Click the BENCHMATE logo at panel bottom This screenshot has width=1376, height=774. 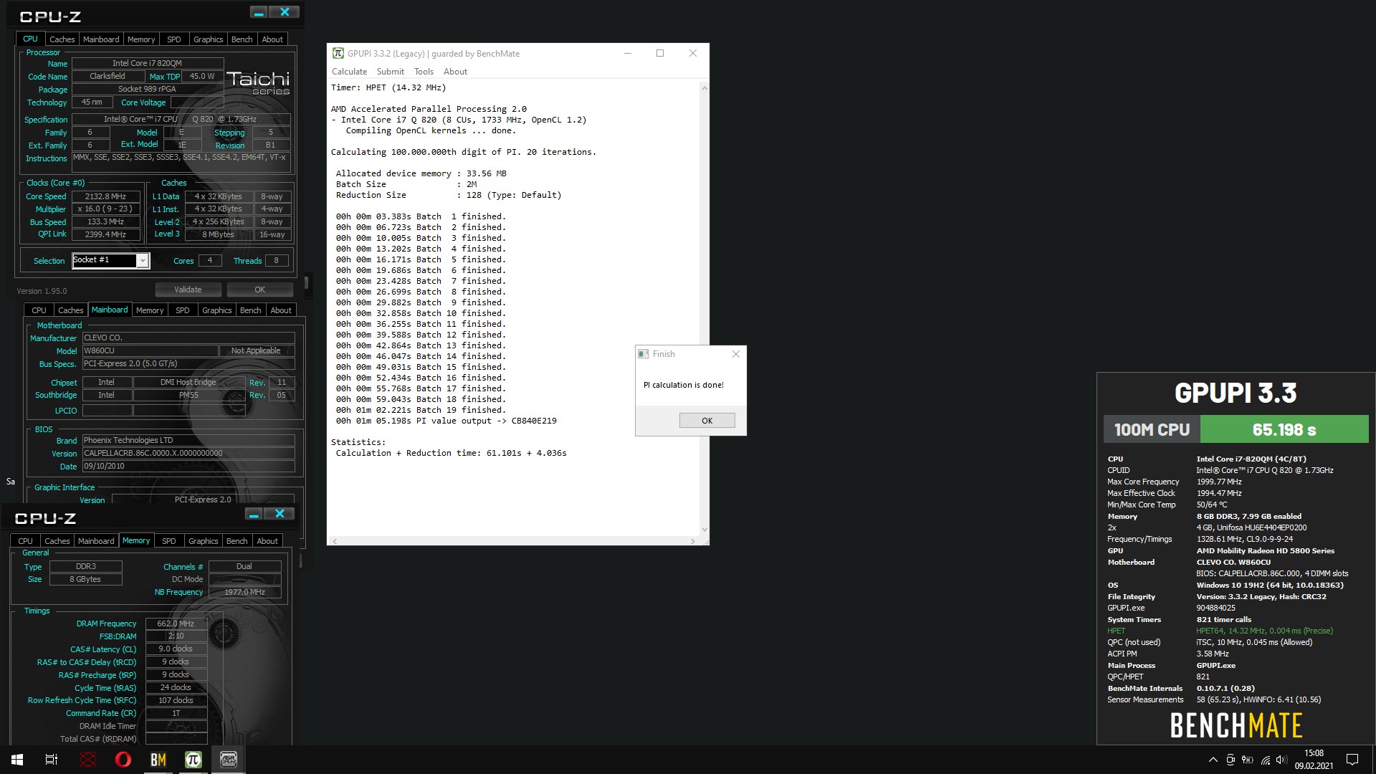[x=1236, y=725]
